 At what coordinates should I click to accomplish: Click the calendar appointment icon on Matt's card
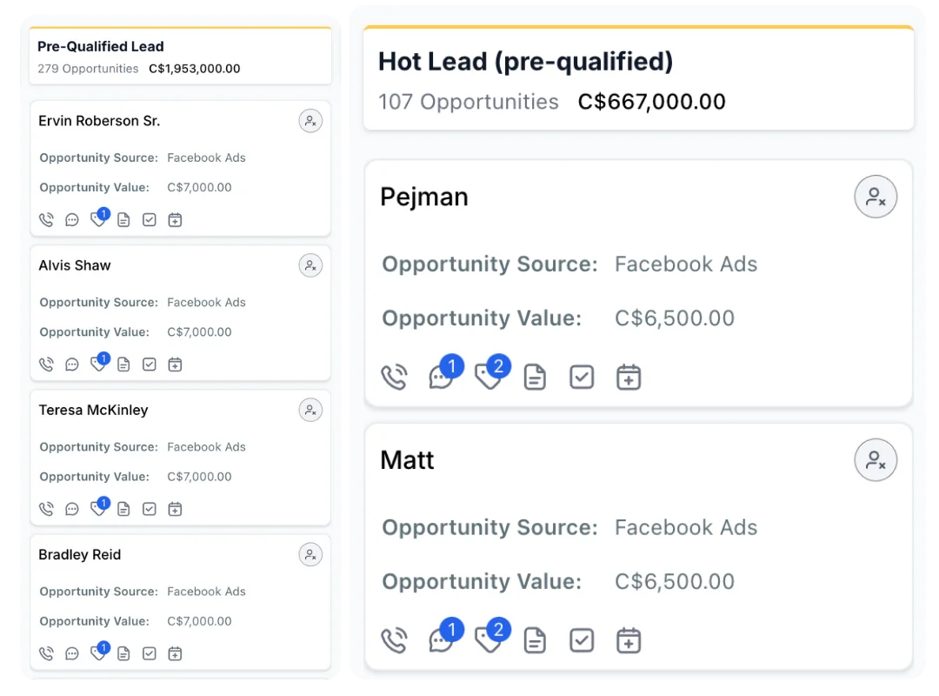pos(629,641)
